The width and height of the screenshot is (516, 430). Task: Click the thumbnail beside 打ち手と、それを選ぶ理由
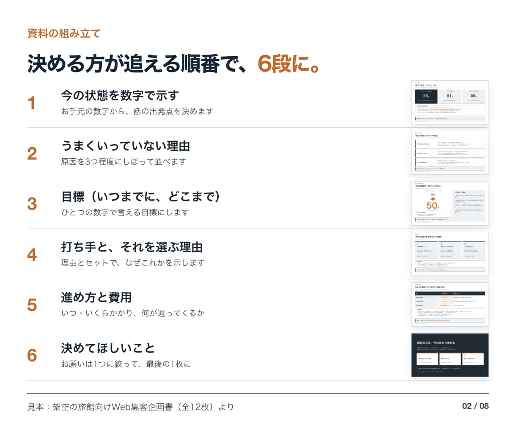pos(450,254)
